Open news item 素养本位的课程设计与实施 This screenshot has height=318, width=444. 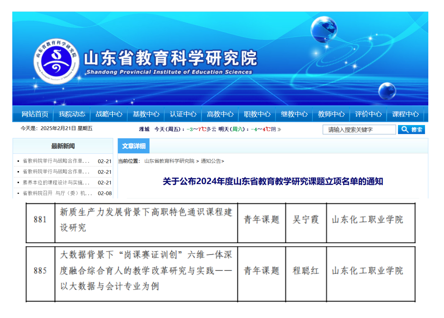(x=56, y=183)
